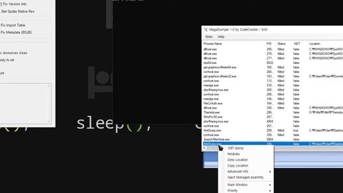343x193 pixels.
Task: Click the left window's text box down arrow
Action: pos(49,121)
